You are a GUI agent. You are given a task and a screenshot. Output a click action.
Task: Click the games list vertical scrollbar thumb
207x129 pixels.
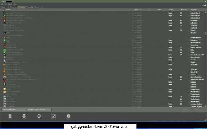pos(206,33)
